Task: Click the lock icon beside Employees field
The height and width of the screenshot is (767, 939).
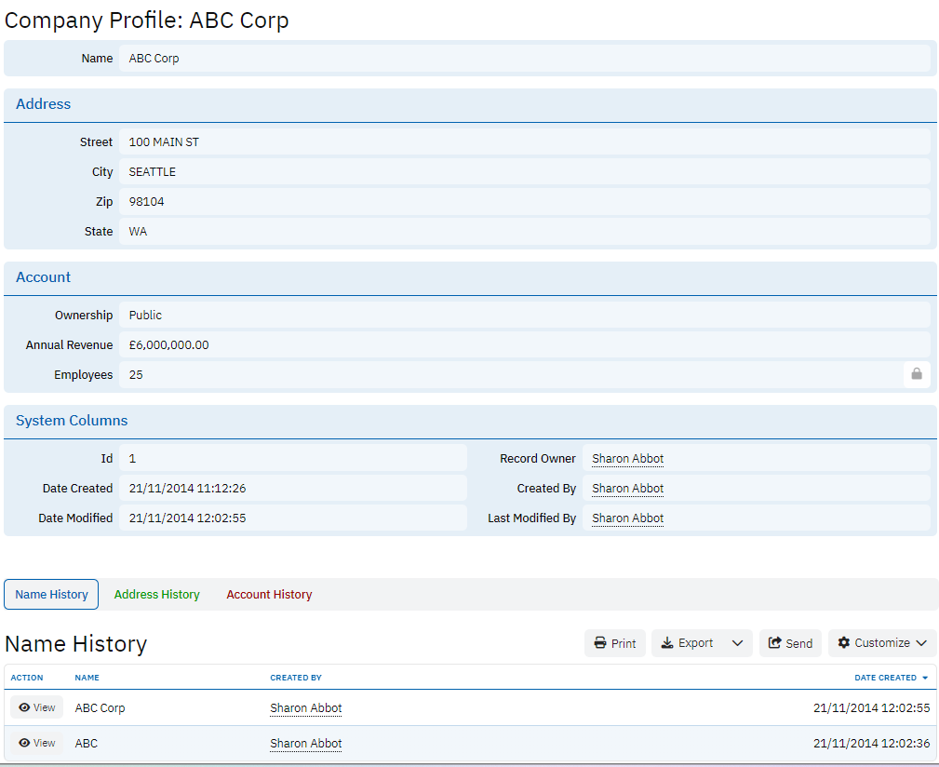Action: 916,374
